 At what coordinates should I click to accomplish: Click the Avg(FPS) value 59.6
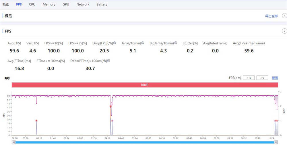click(x=14, y=51)
